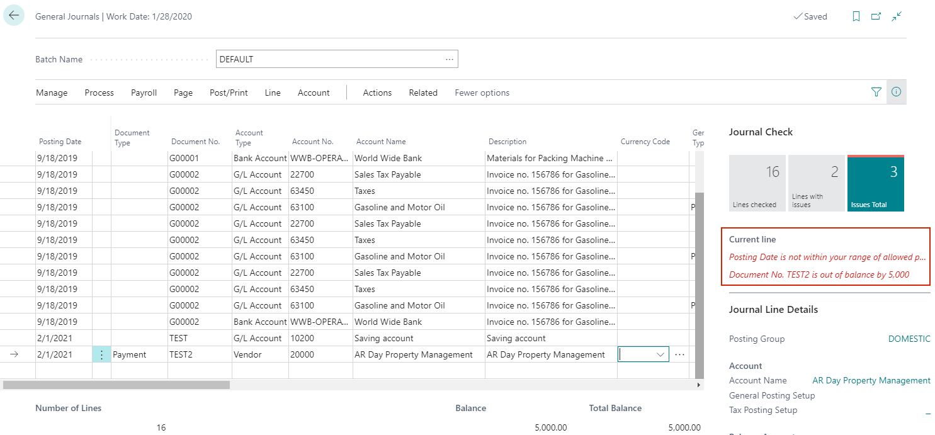Select the Lines checked tile showing 16

(757, 183)
